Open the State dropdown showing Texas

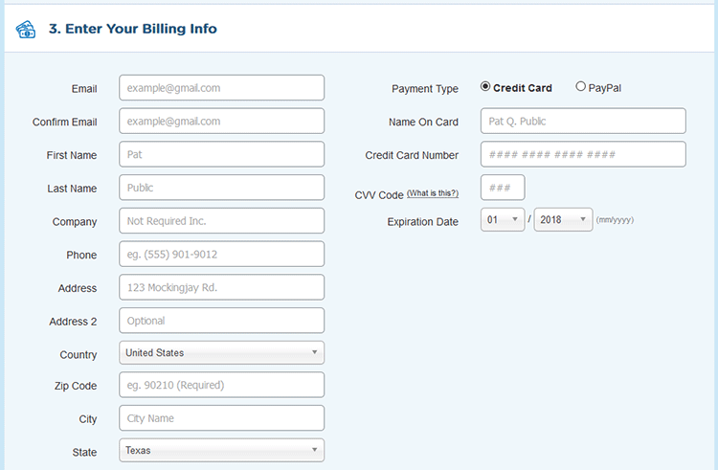[x=222, y=450]
